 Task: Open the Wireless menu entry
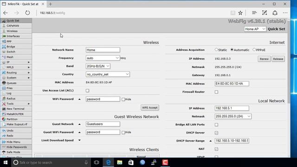pos(16,31)
